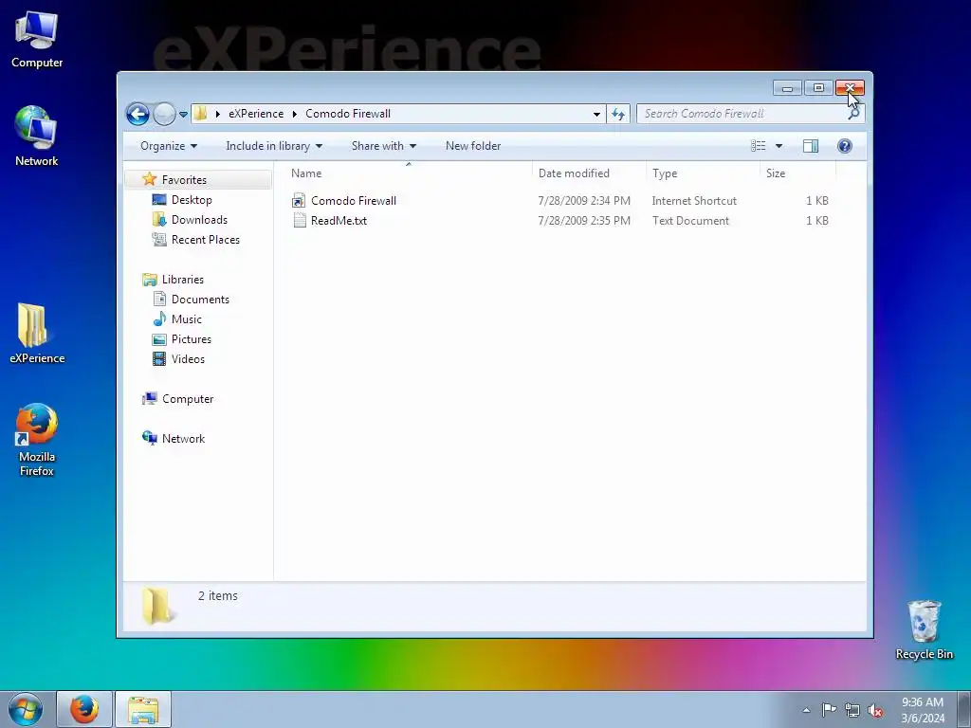
Task: Create a New folder
Action: (x=473, y=146)
